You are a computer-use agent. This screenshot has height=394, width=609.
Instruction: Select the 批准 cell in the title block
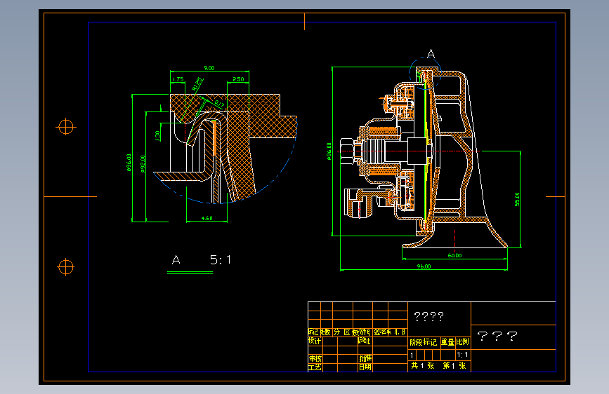click(x=365, y=358)
